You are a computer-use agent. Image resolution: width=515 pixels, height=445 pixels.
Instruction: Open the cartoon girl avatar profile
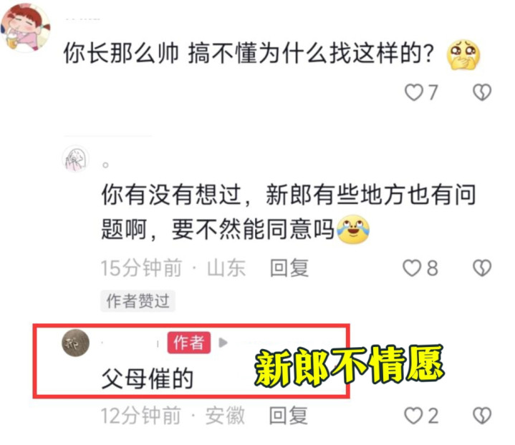[26, 28]
